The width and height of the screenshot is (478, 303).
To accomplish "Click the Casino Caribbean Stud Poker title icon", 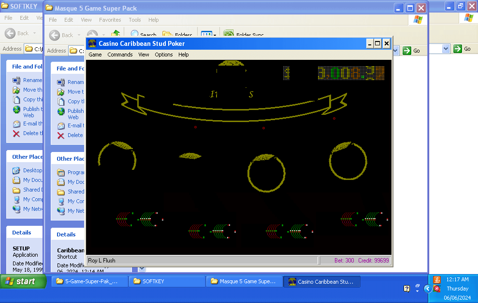I will (92, 43).
